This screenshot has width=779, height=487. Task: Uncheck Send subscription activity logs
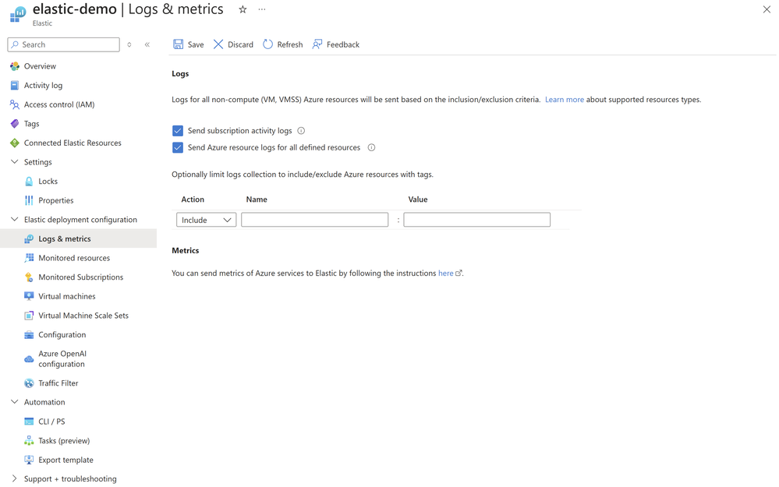coord(178,131)
